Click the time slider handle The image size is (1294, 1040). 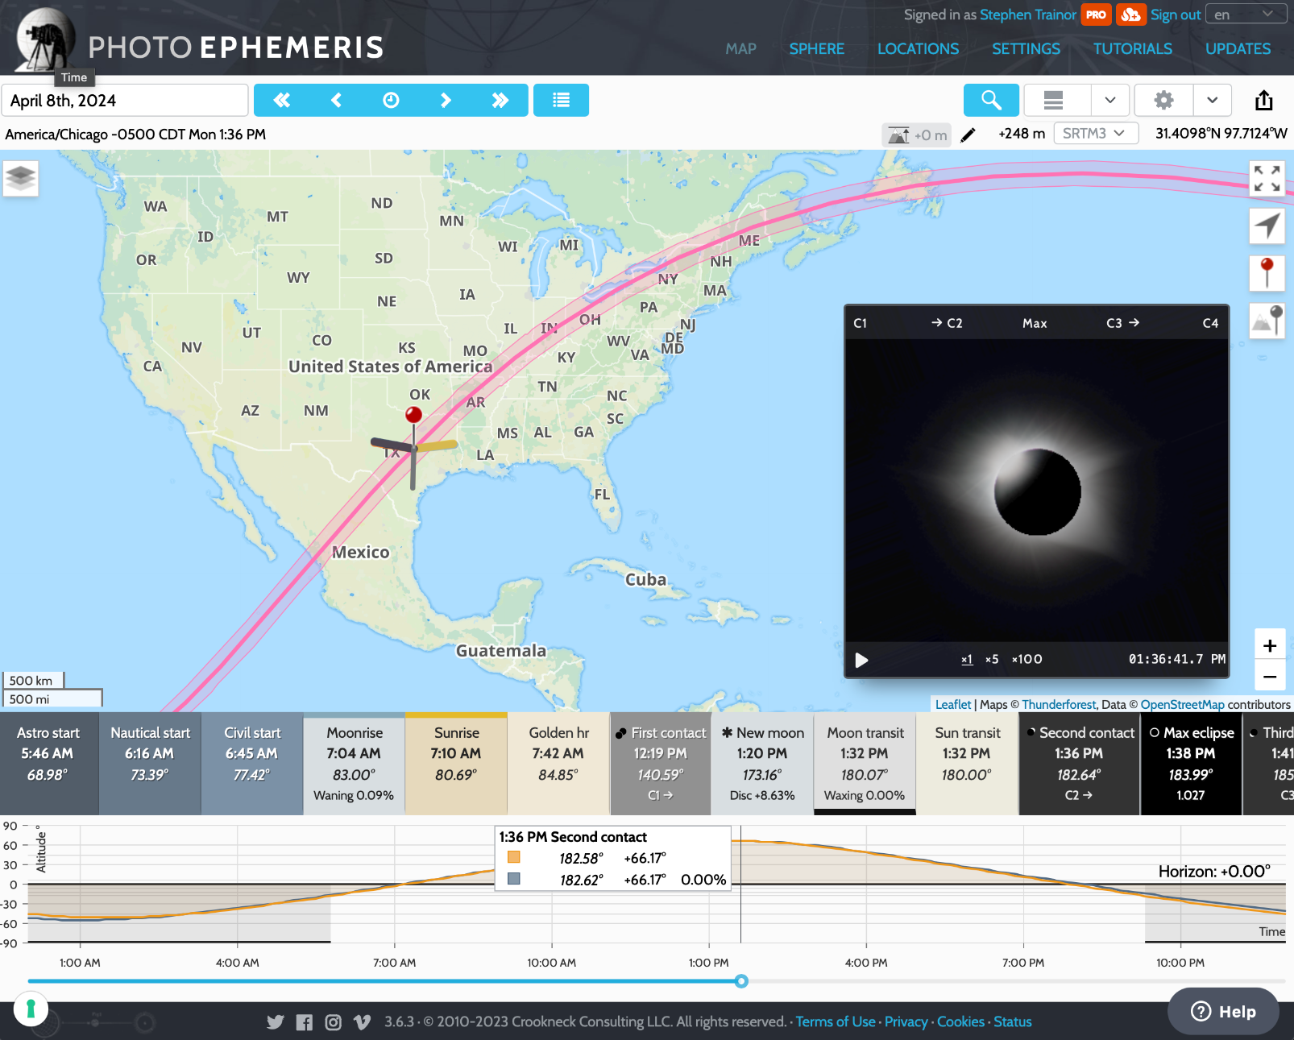(x=741, y=981)
